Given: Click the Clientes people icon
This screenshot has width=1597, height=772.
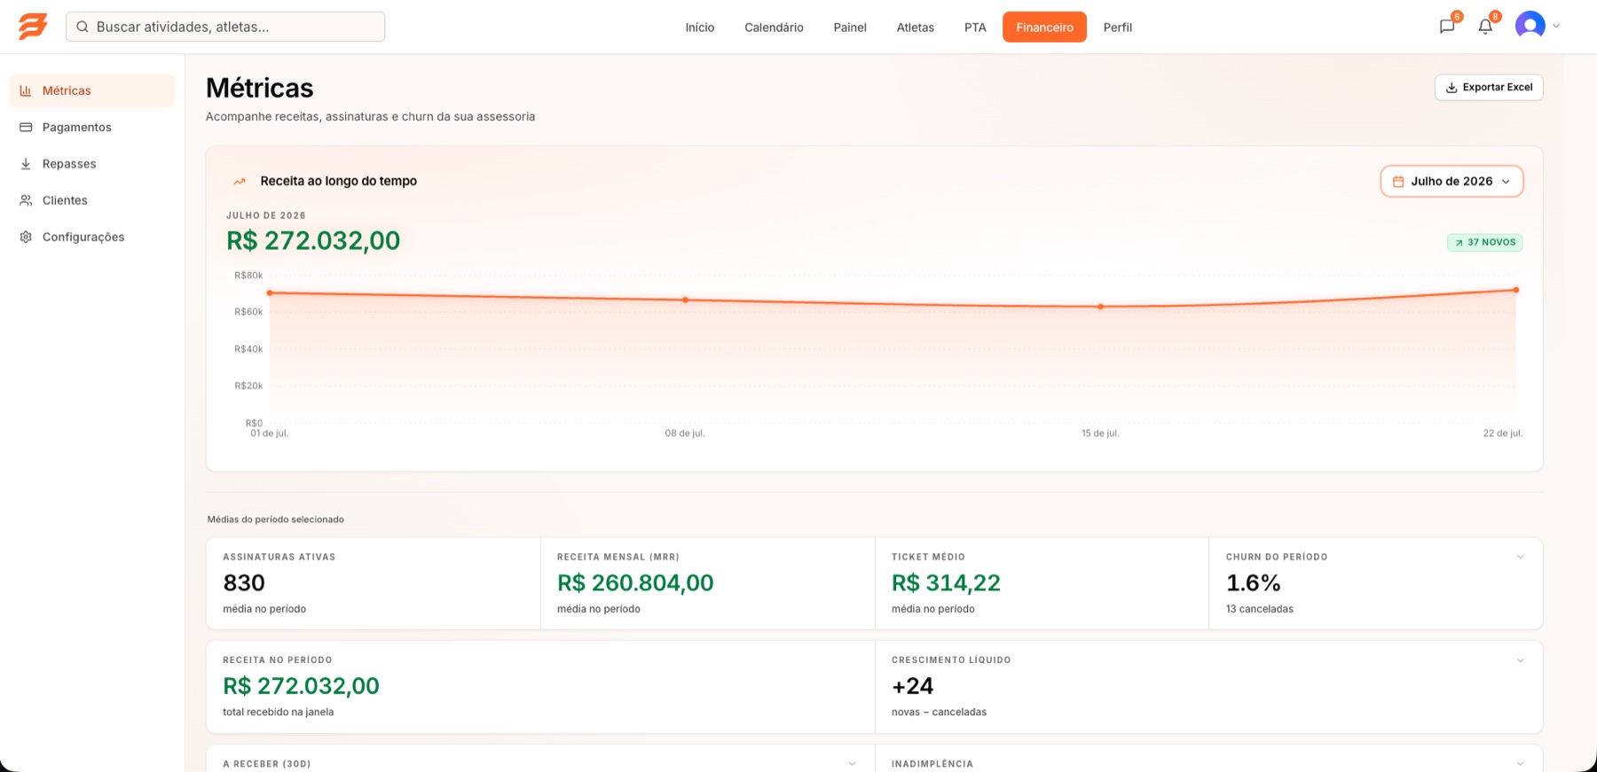Looking at the screenshot, I should (26, 200).
